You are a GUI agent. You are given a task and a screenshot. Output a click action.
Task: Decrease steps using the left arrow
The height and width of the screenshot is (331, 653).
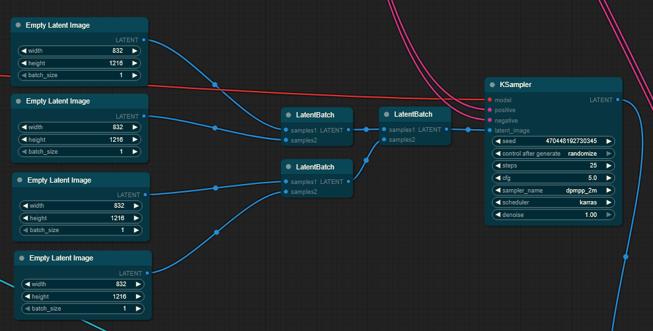[498, 165]
